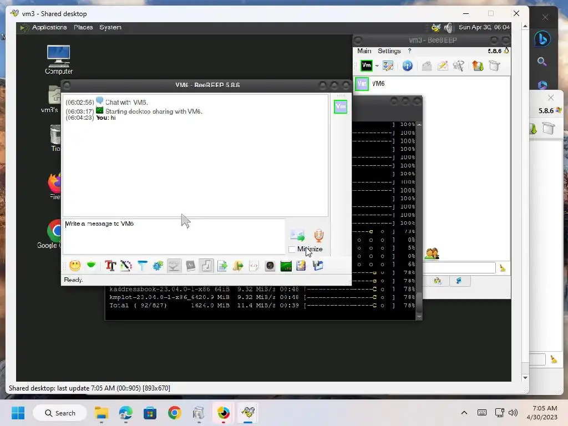Edit profile with the user pencil icon

[388, 65]
